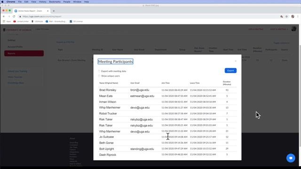Image resolution: width=301 pixels, height=169 pixels.
Task: Open Account Profile in the sidebar
Action: [x=15, y=47]
